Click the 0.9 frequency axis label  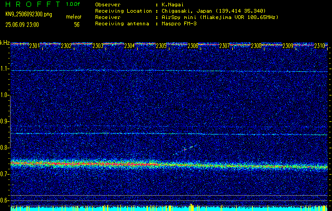coord(4,121)
